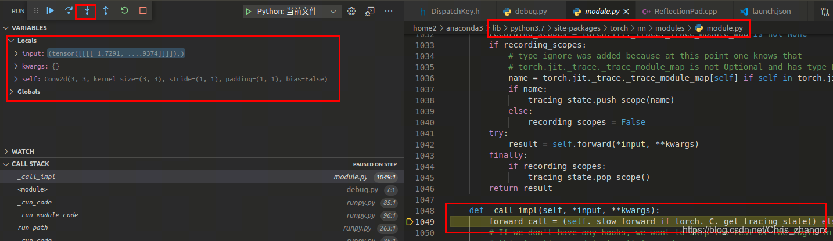Image resolution: width=833 pixels, height=241 pixels.
Task: Click the anaconda3 breadcrumb segment
Action: pos(465,28)
